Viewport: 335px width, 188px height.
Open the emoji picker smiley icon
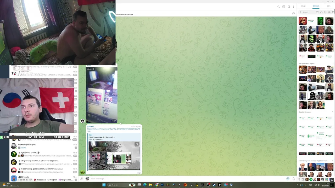tap(288, 179)
